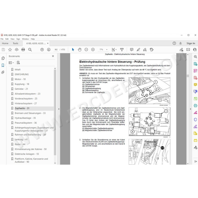Select the Zapfwelle - 31 bookmark
Screen dimensions: 198x198
click(22, 108)
